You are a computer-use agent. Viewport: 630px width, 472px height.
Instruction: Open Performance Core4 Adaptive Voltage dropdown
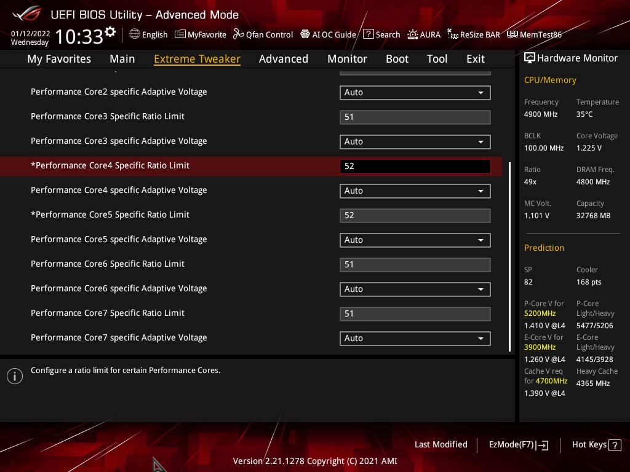[x=480, y=191]
